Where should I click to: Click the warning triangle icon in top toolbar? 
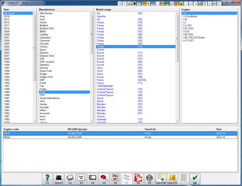point(129,4)
